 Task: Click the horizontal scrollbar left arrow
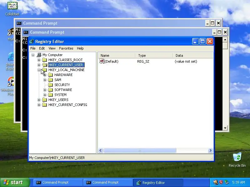point(101,151)
